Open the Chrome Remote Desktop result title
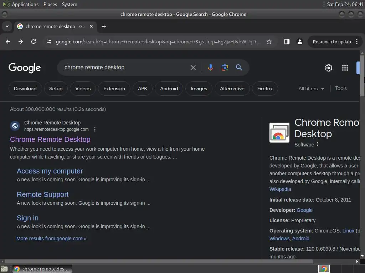The height and width of the screenshot is (273, 365). [x=50, y=139]
